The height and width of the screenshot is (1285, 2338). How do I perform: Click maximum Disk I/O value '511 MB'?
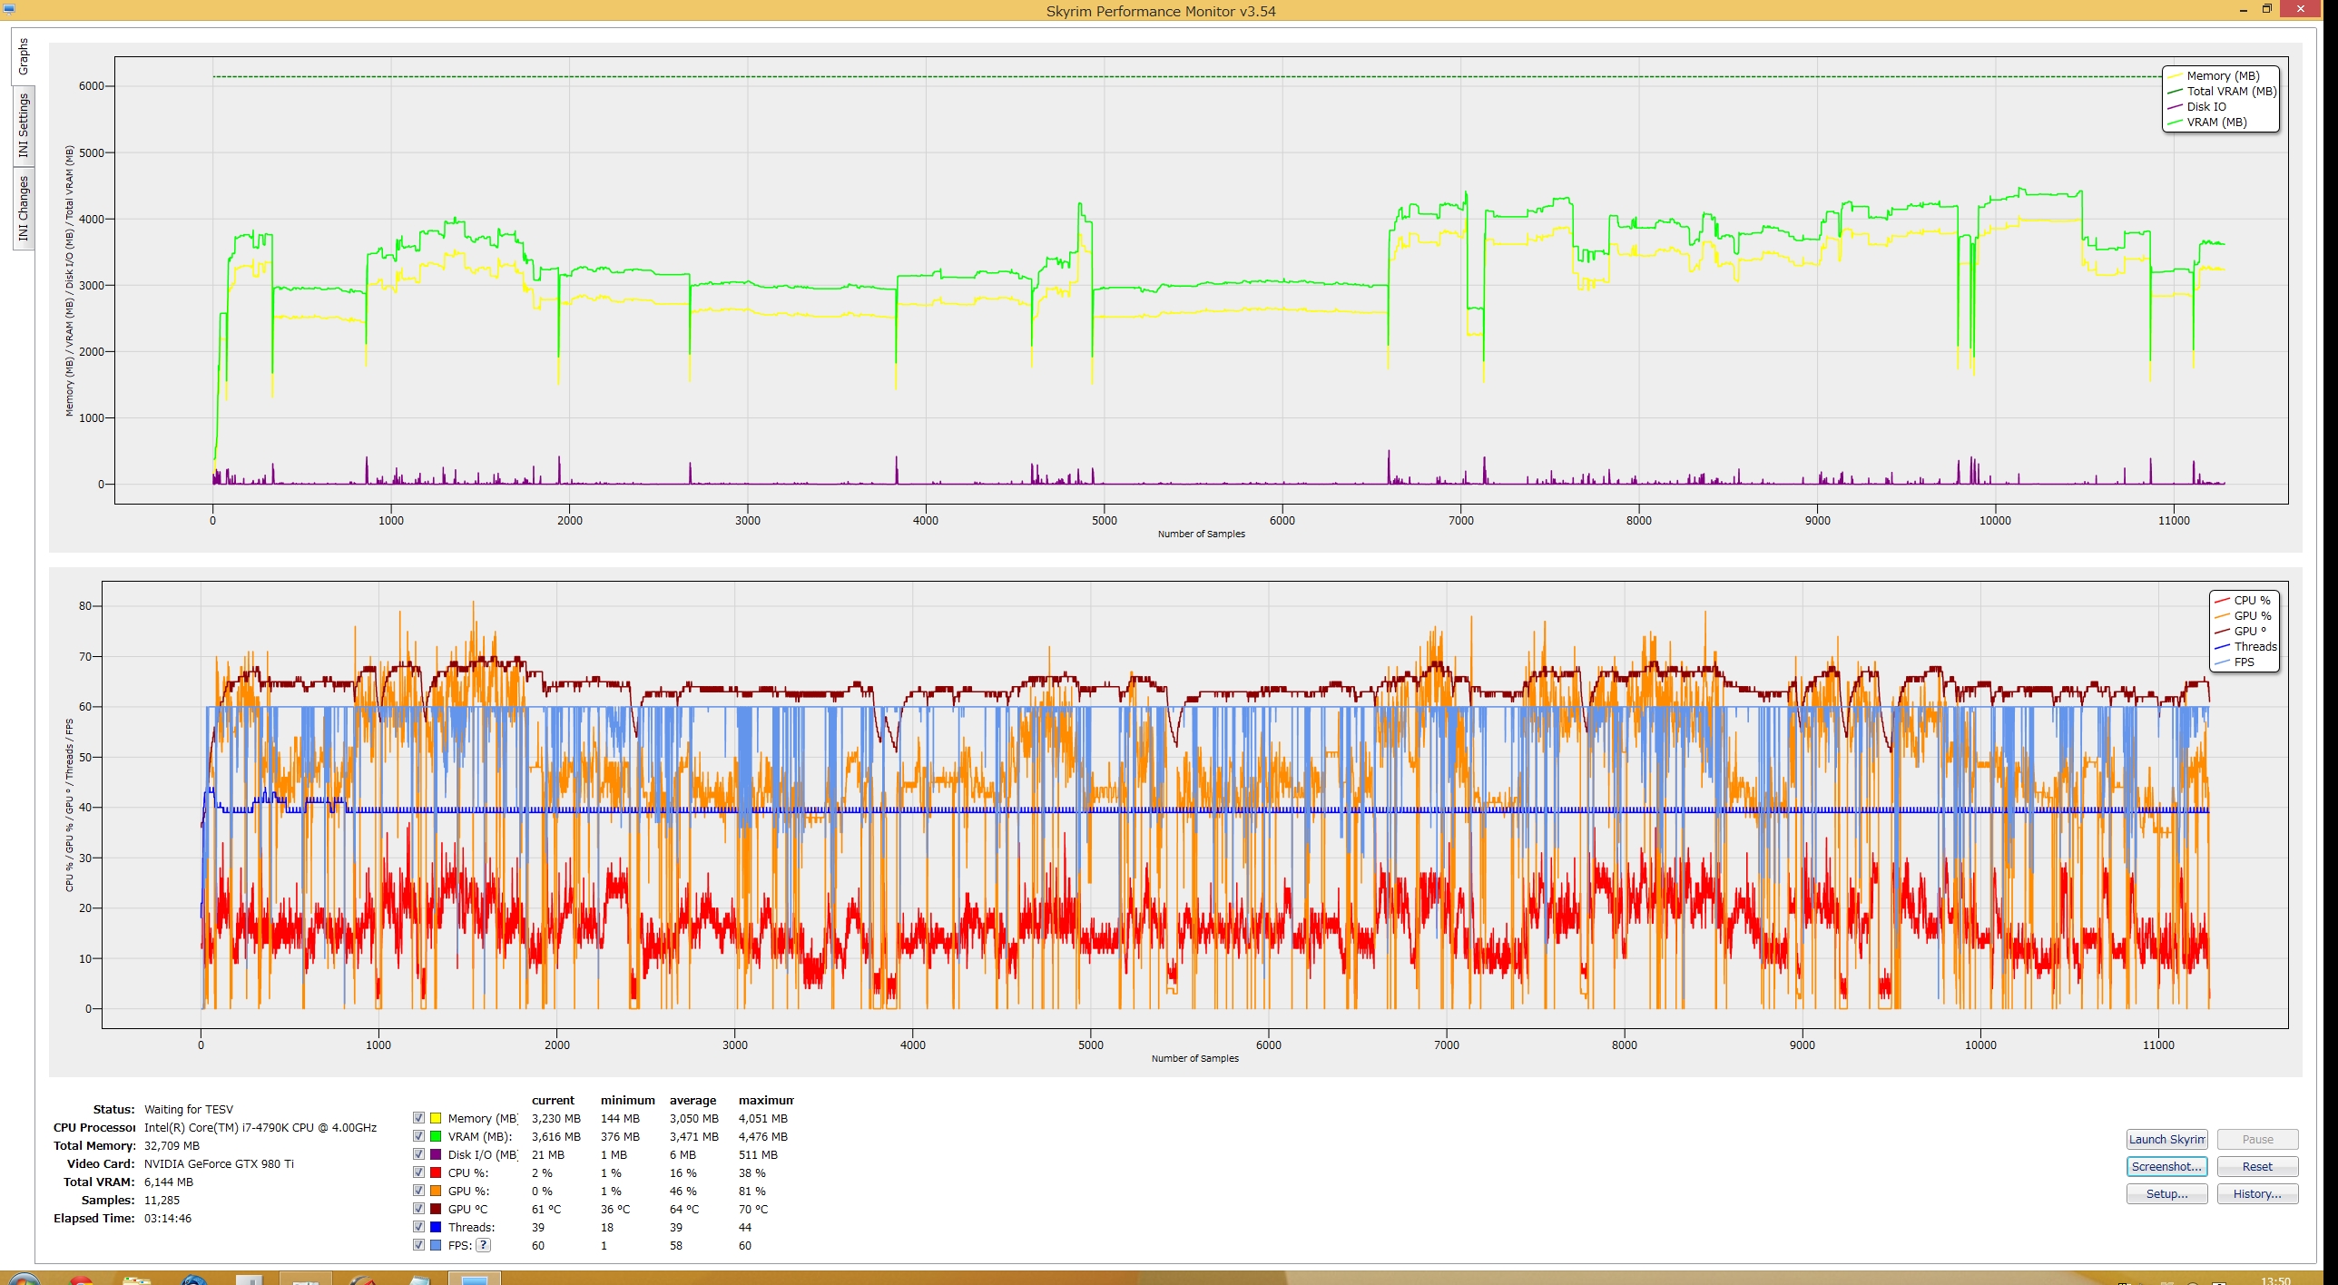point(758,1155)
